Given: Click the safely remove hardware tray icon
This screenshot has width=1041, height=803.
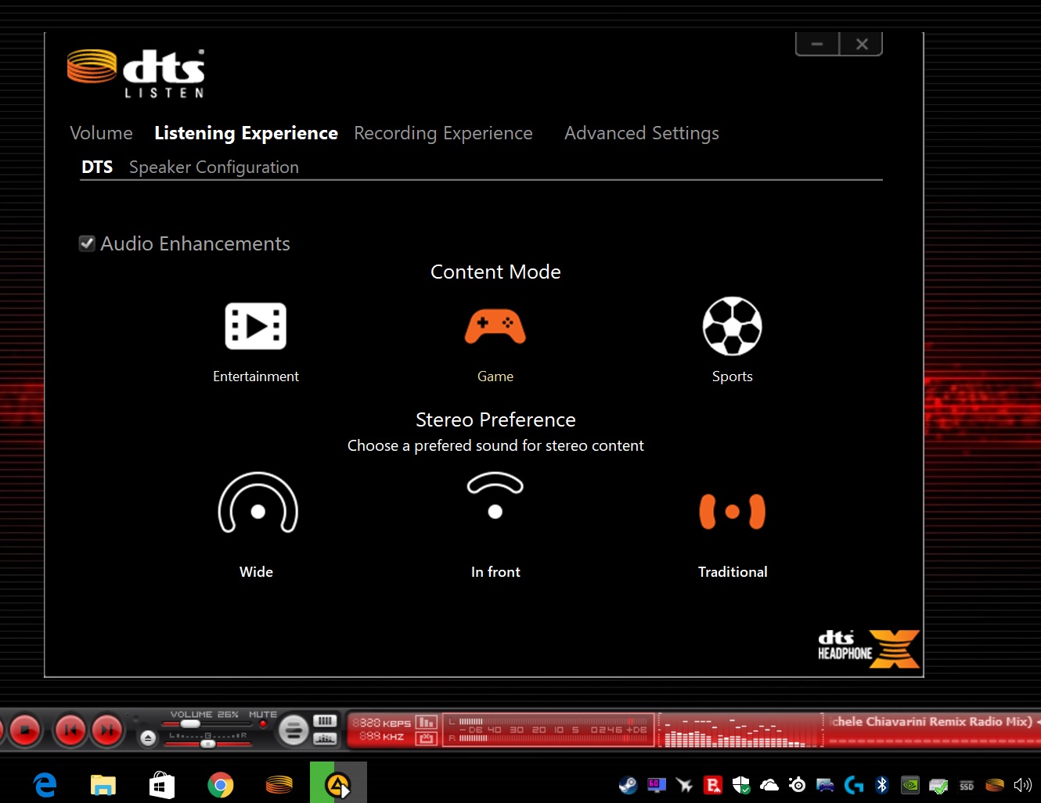Looking at the screenshot, I should [938, 785].
